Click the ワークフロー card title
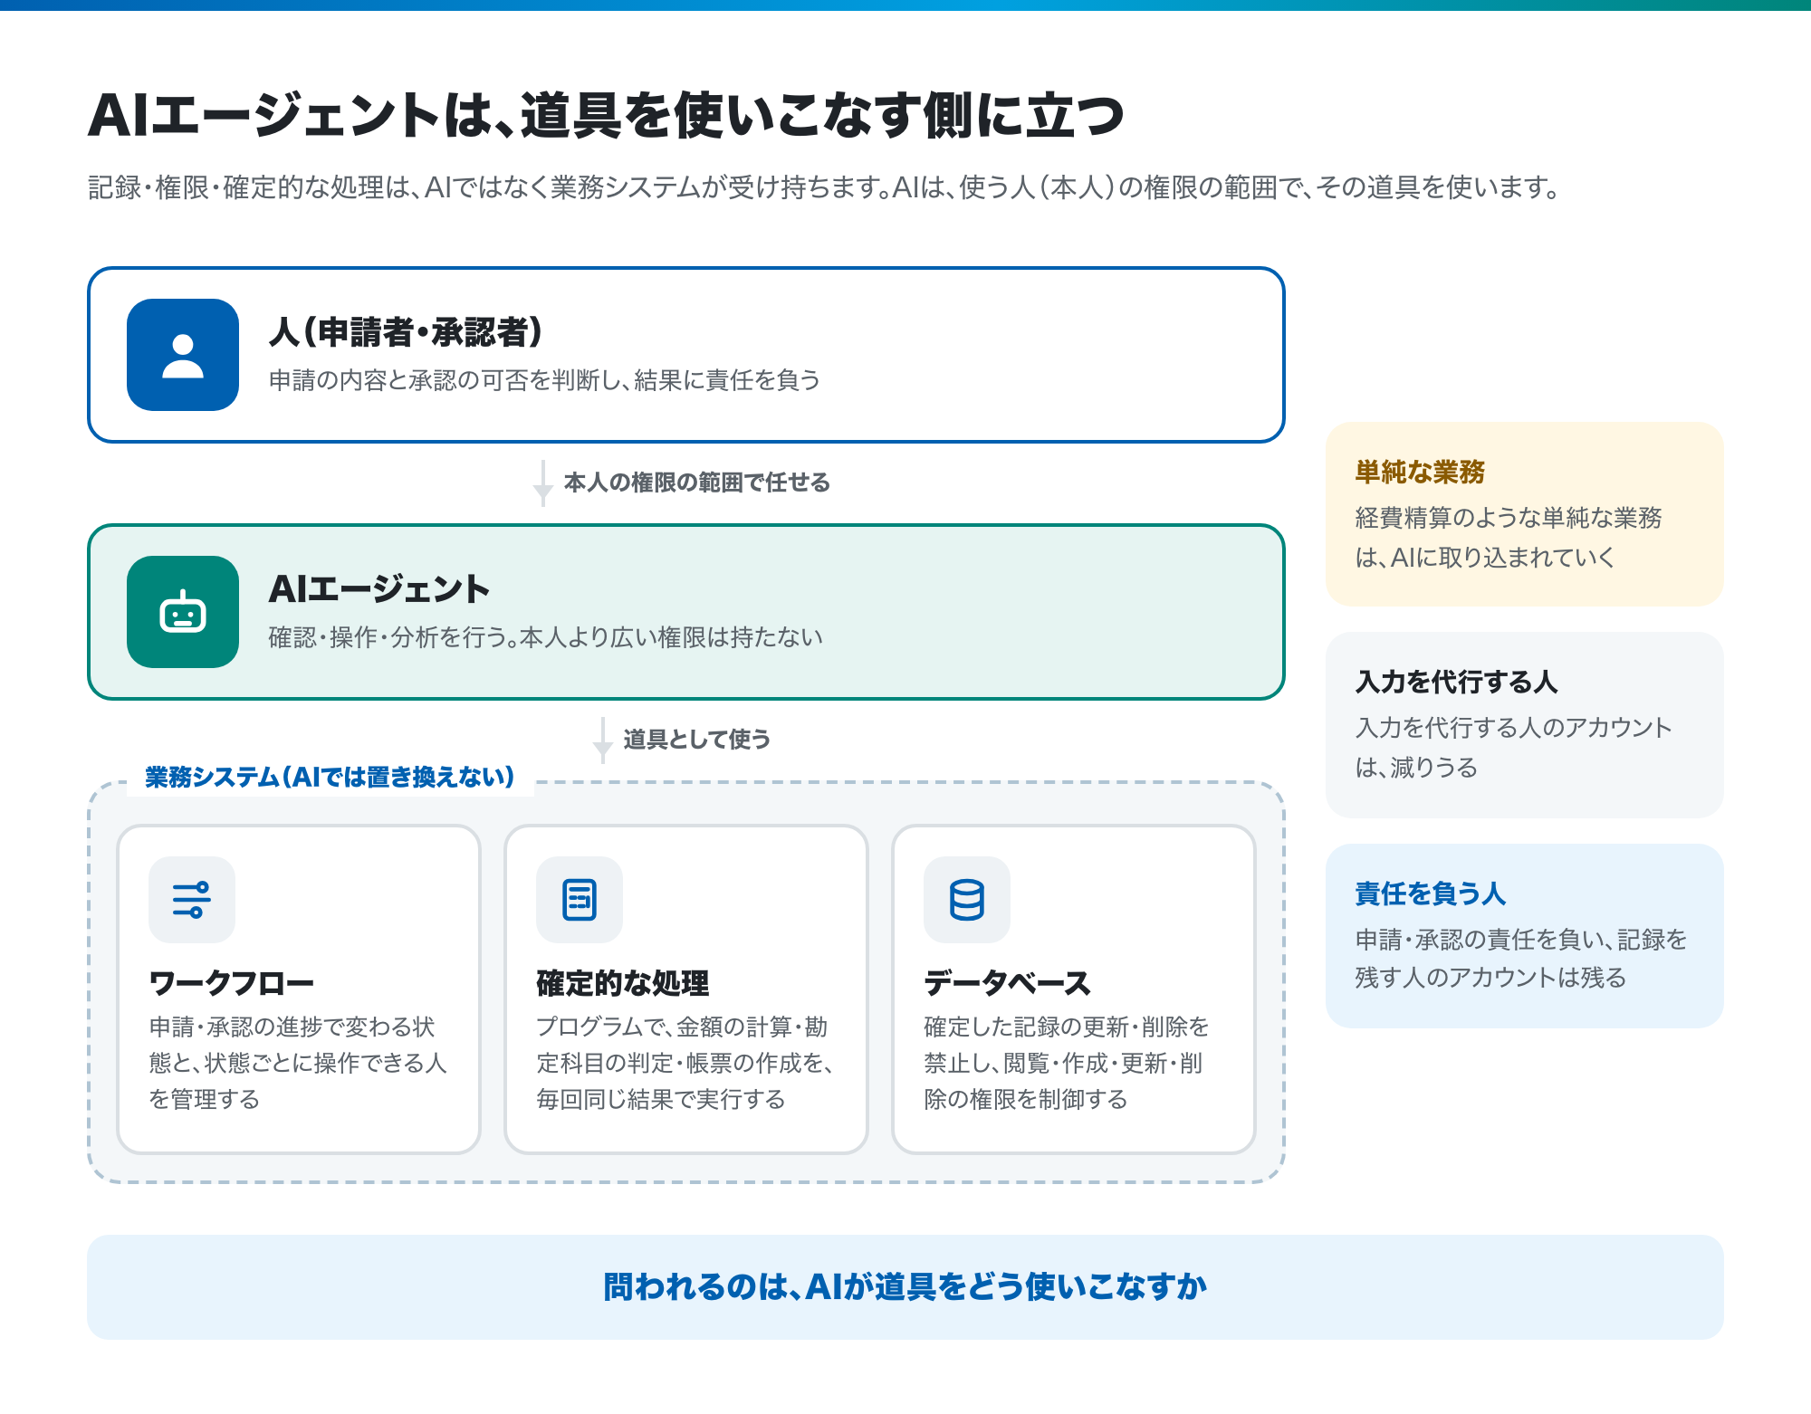The image size is (1811, 1414). 232,983
